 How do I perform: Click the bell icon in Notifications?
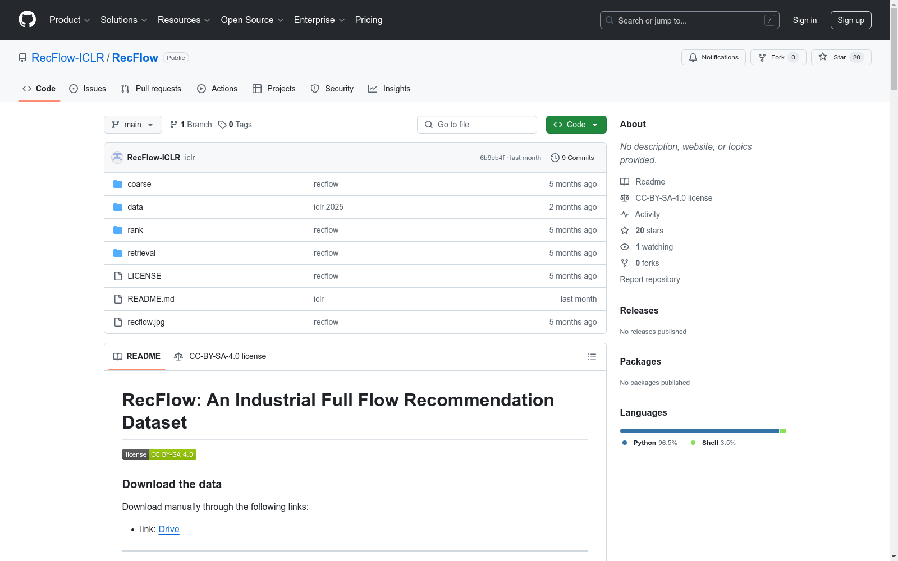click(x=693, y=57)
